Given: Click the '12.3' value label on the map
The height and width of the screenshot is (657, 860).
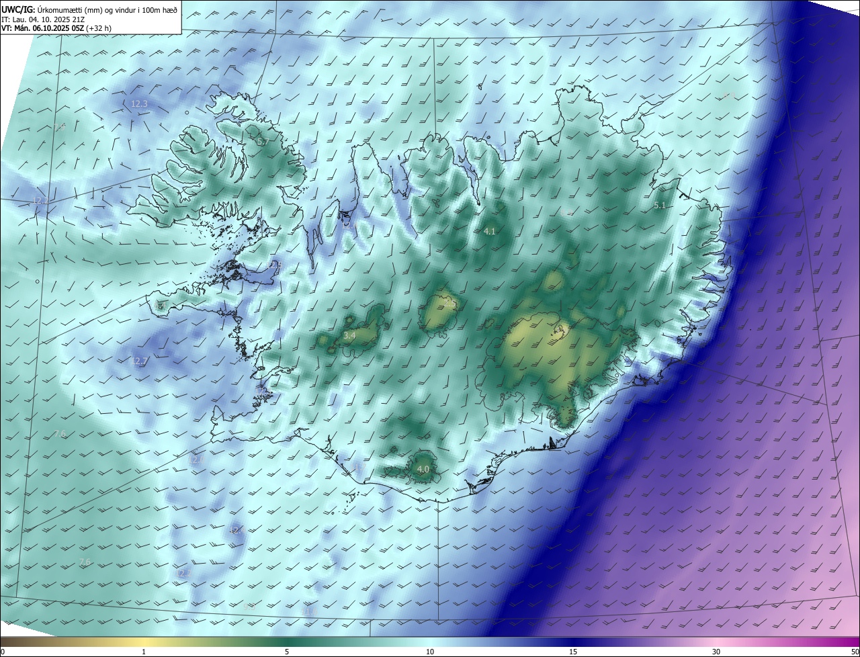Looking at the screenshot, I should [139, 103].
